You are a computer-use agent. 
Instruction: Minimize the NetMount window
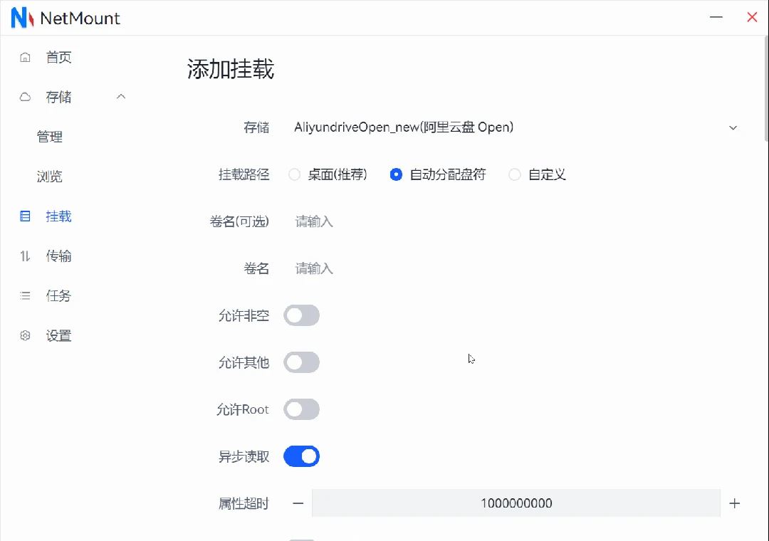click(x=716, y=17)
